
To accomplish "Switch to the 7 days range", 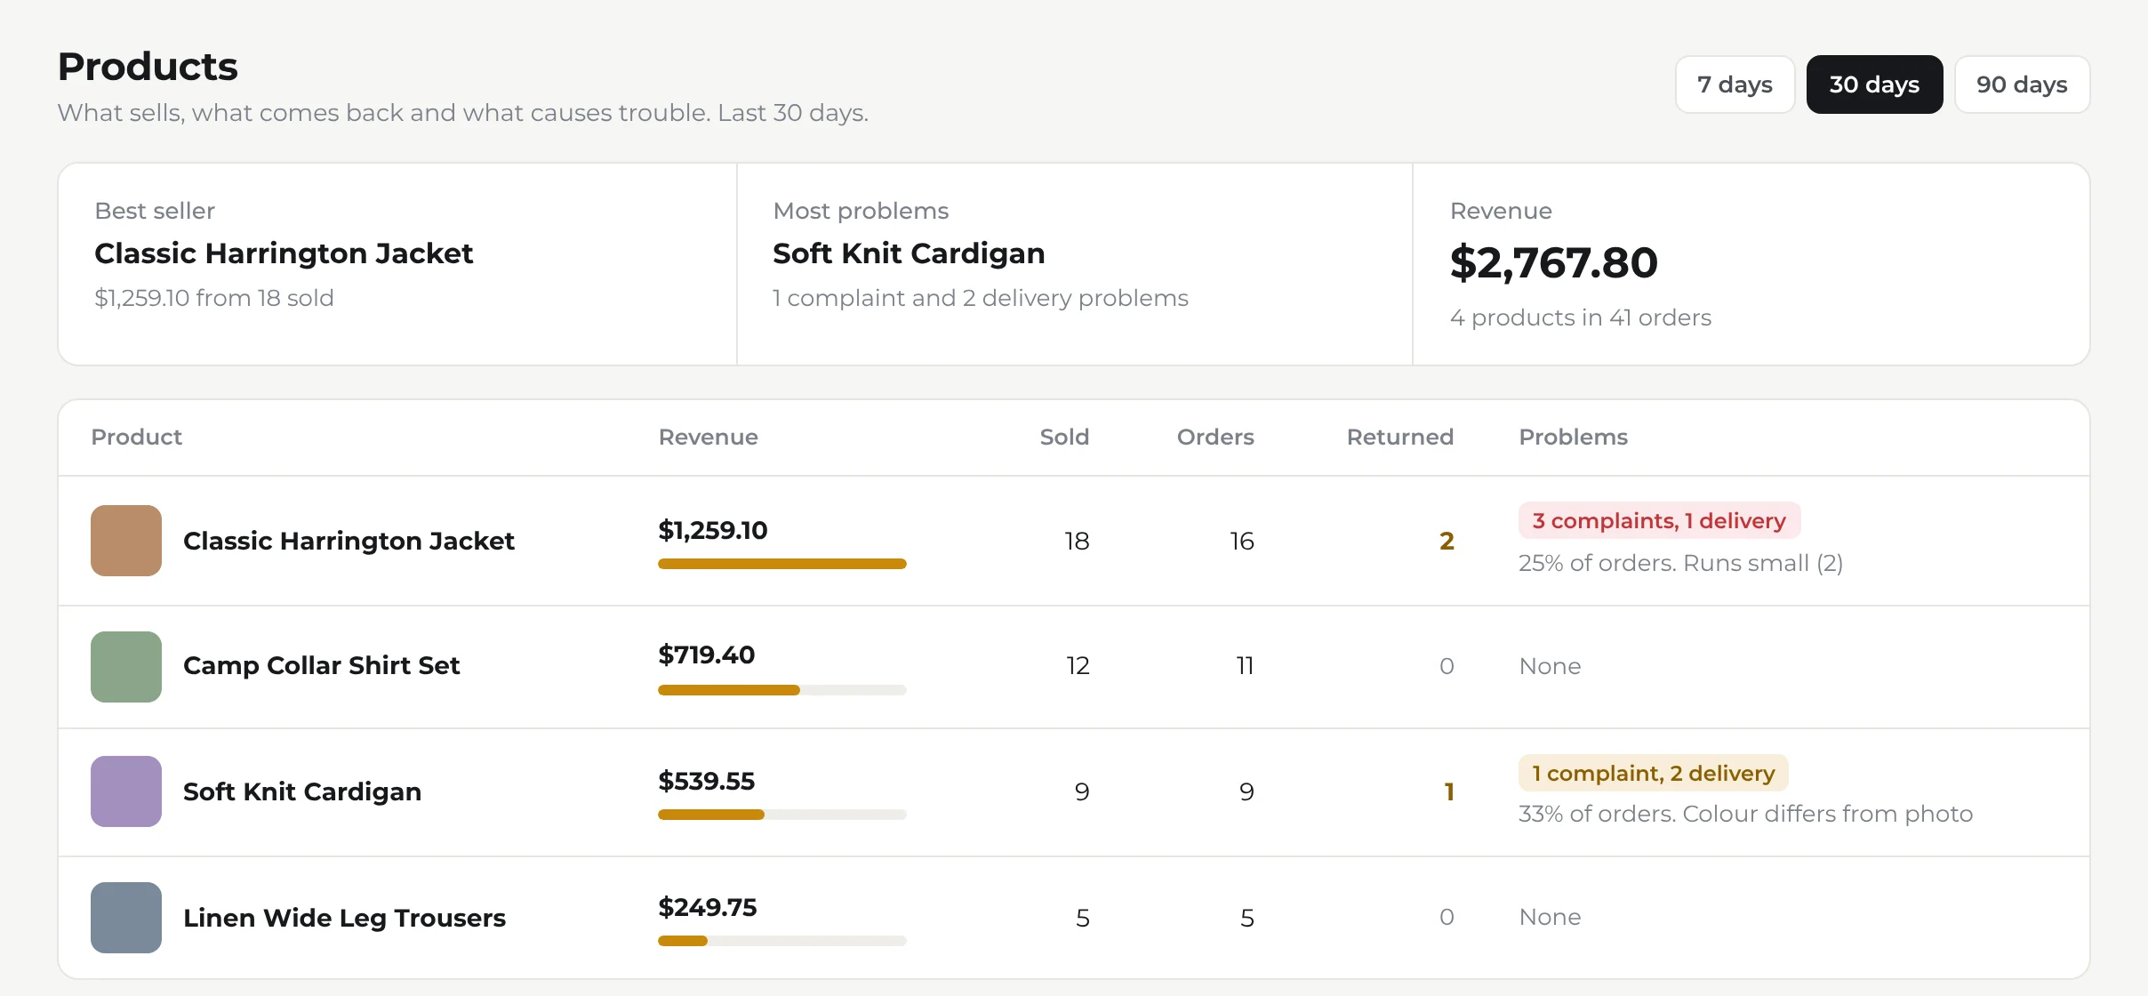I will pos(1735,84).
